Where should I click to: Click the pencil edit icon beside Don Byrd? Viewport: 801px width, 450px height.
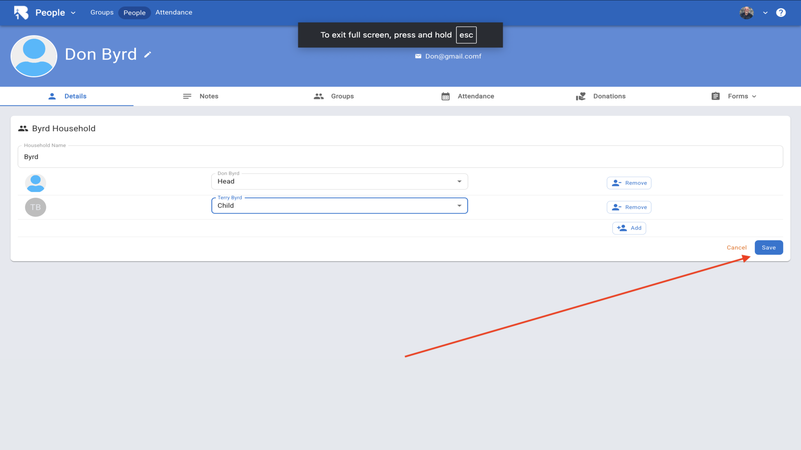point(147,55)
